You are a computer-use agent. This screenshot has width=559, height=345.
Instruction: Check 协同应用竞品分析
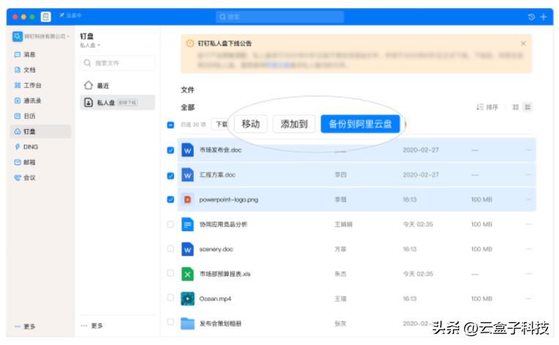click(x=170, y=225)
